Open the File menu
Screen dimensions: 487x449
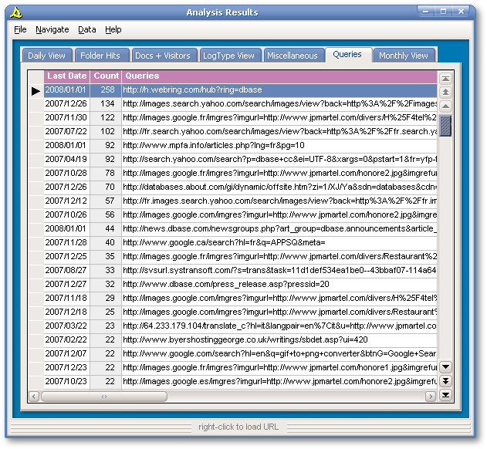(x=20, y=29)
